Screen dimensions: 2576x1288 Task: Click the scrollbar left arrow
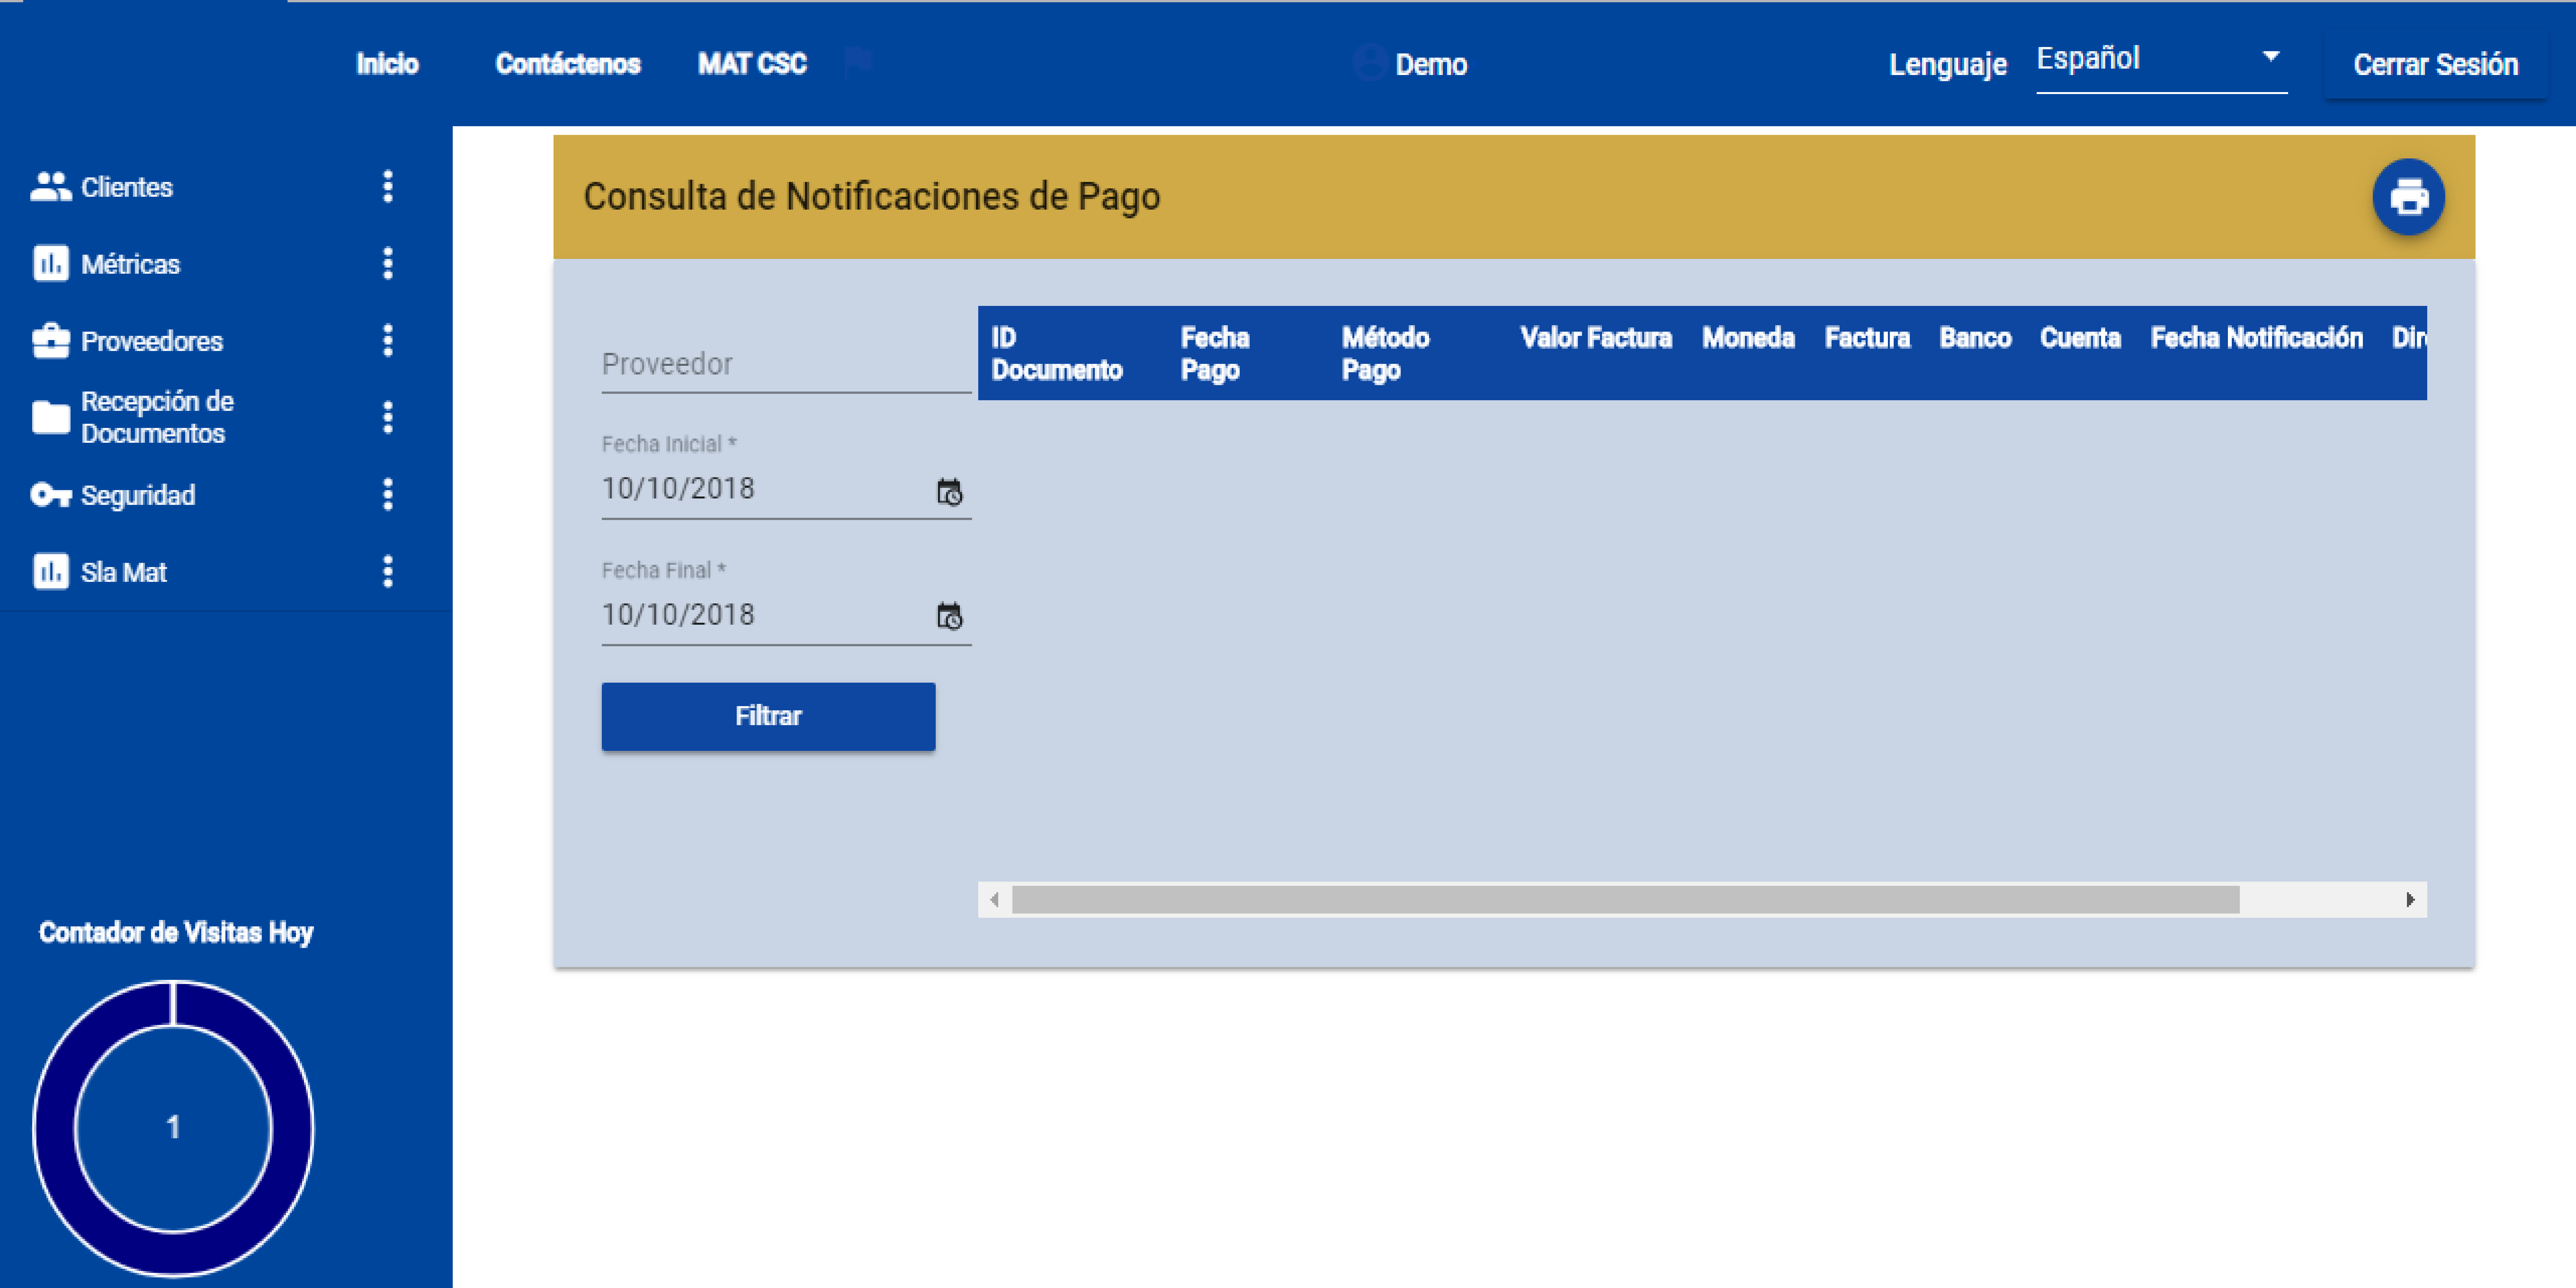994,900
